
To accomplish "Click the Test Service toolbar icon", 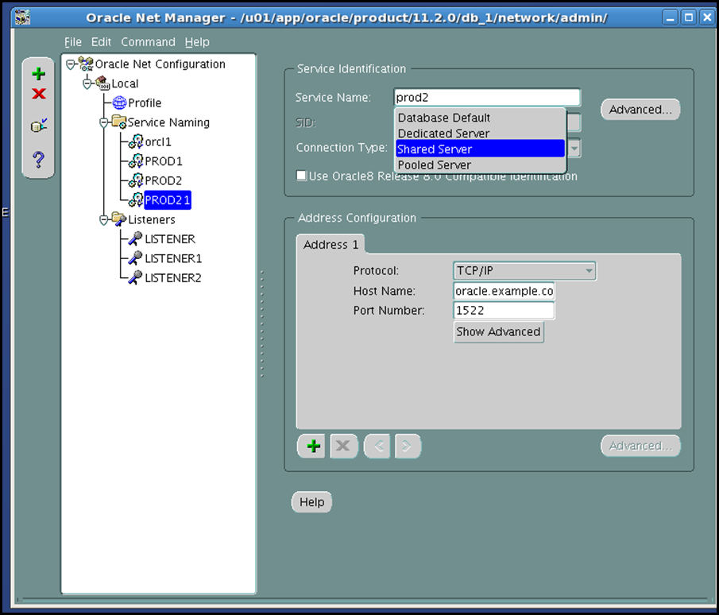I will click(x=38, y=126).
